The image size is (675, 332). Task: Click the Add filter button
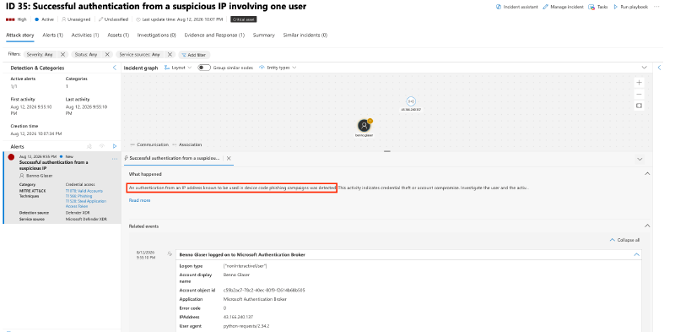(194, 55)
